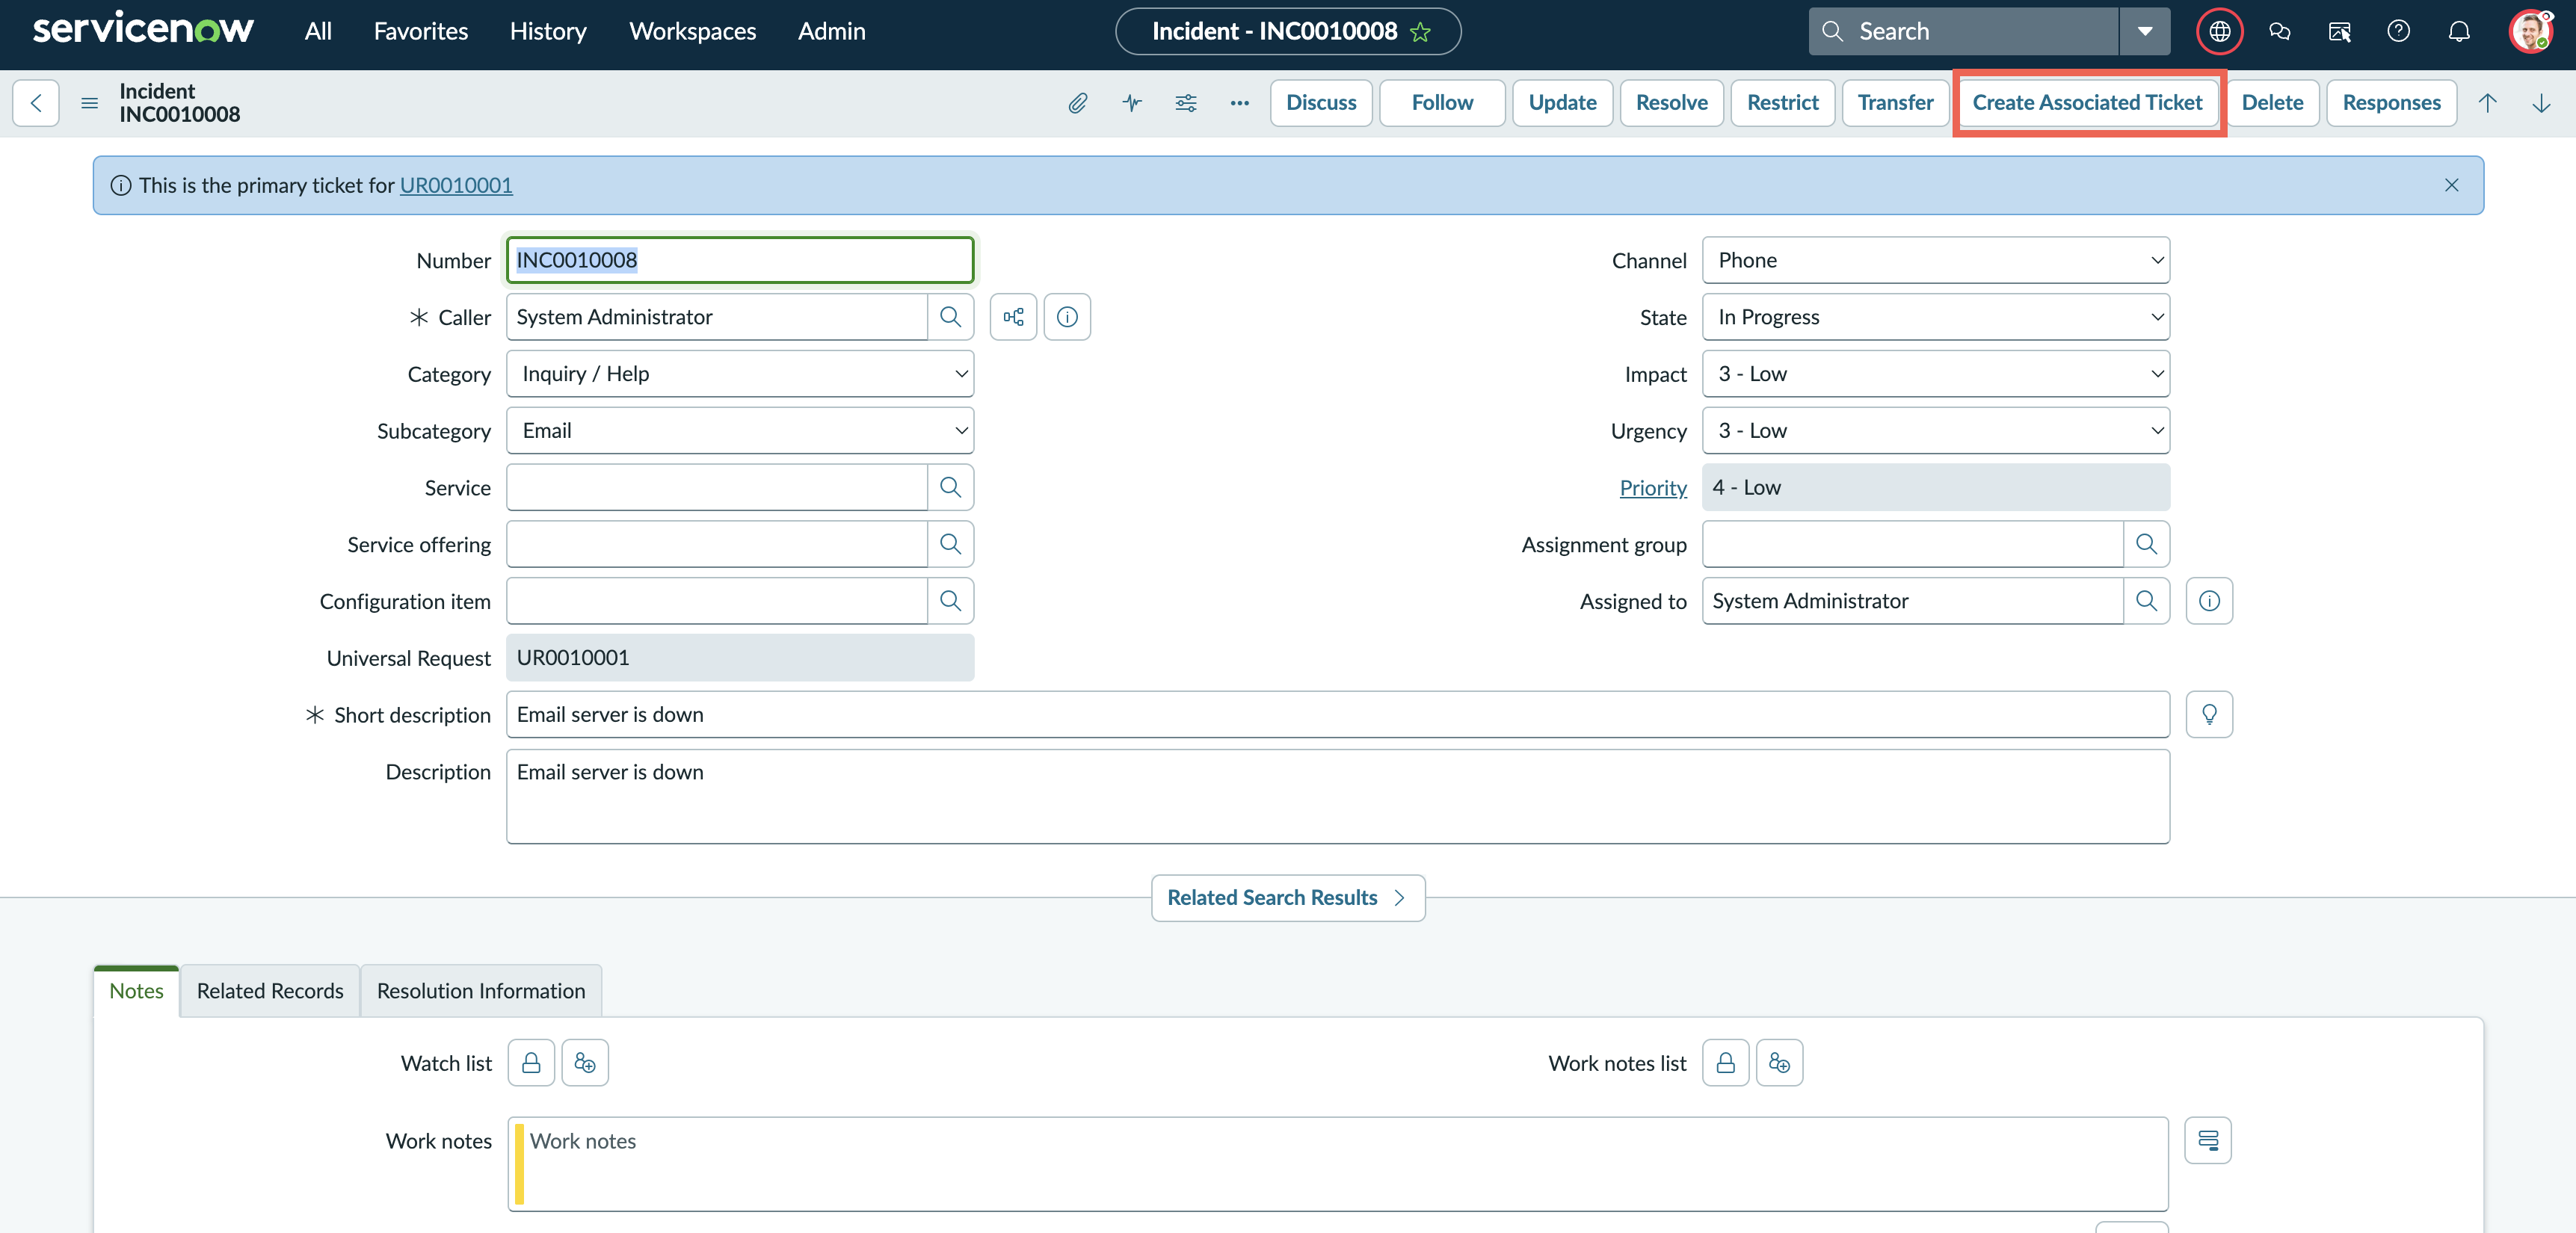This screenshot has width=2576, height=1233.
Task: Click the Assignment group lookup magnifier icon
Action: click(2146, 544)
